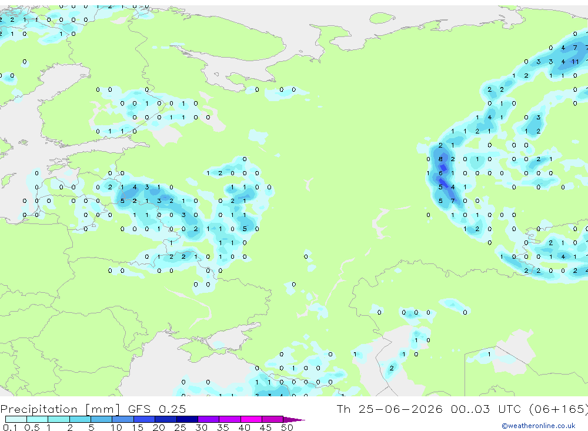Click the legend arrow tip beyond 50
588x431 pixels.
click(295, 419)
